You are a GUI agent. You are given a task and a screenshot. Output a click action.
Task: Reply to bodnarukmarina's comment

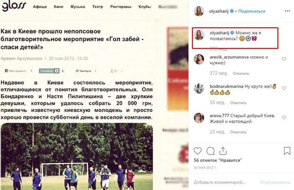(239, 103)
